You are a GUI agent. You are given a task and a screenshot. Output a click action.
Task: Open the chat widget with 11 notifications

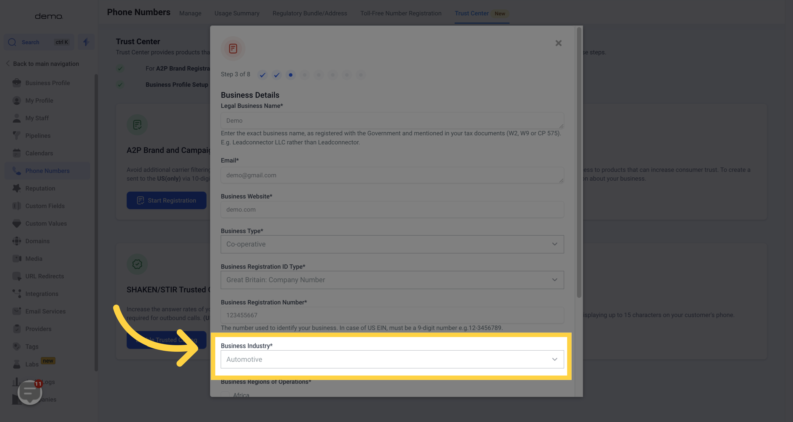pyautogui.click(x=30, y=392)
